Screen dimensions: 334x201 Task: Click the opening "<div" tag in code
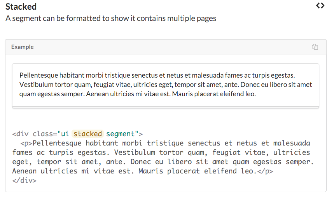pos(20,134)
